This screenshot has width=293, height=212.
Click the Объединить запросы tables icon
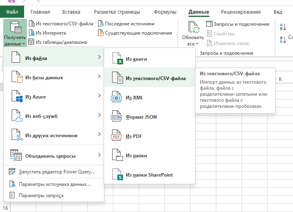point(16,155)
